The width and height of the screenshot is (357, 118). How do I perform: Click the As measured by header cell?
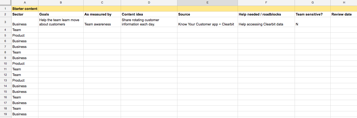click(x=102, y=14)
